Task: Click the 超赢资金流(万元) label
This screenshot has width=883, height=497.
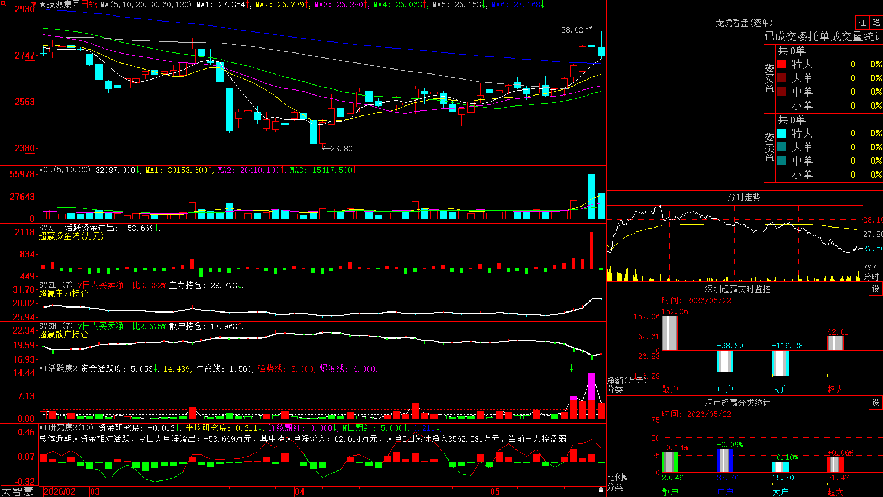Action: point(71,236)
